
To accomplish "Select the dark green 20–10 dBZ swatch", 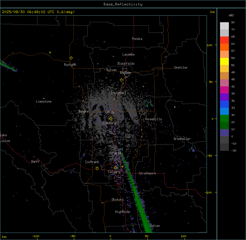I will tap(224, 126).
